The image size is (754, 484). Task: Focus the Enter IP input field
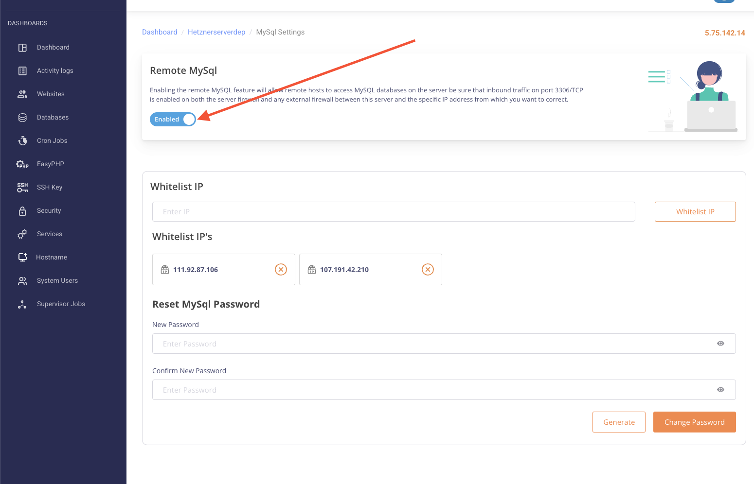click(x=393, y=212)
